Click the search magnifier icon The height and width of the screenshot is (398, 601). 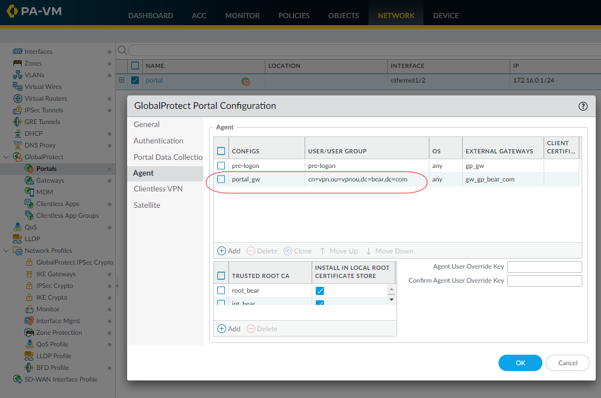click(122, 50)
